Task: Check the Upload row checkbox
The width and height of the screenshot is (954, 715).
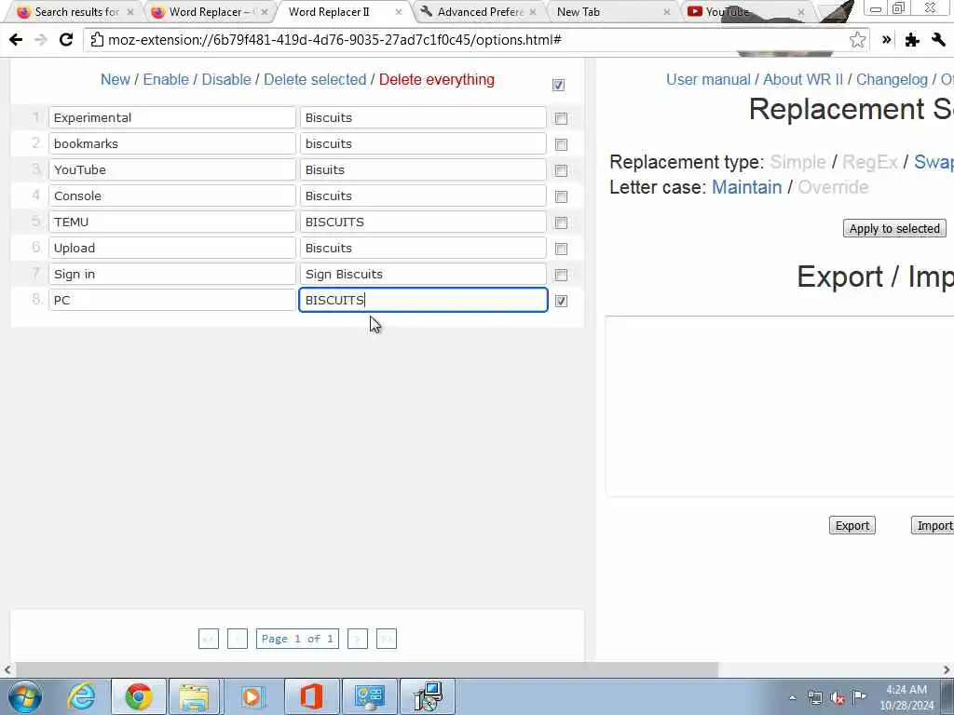Action: 561,250
